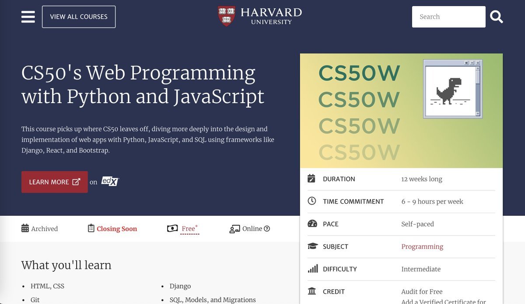Open the hamburger navigation menu
Image resolution: width=525 pixels, height=304 pixels.
[x=28, y=17]
